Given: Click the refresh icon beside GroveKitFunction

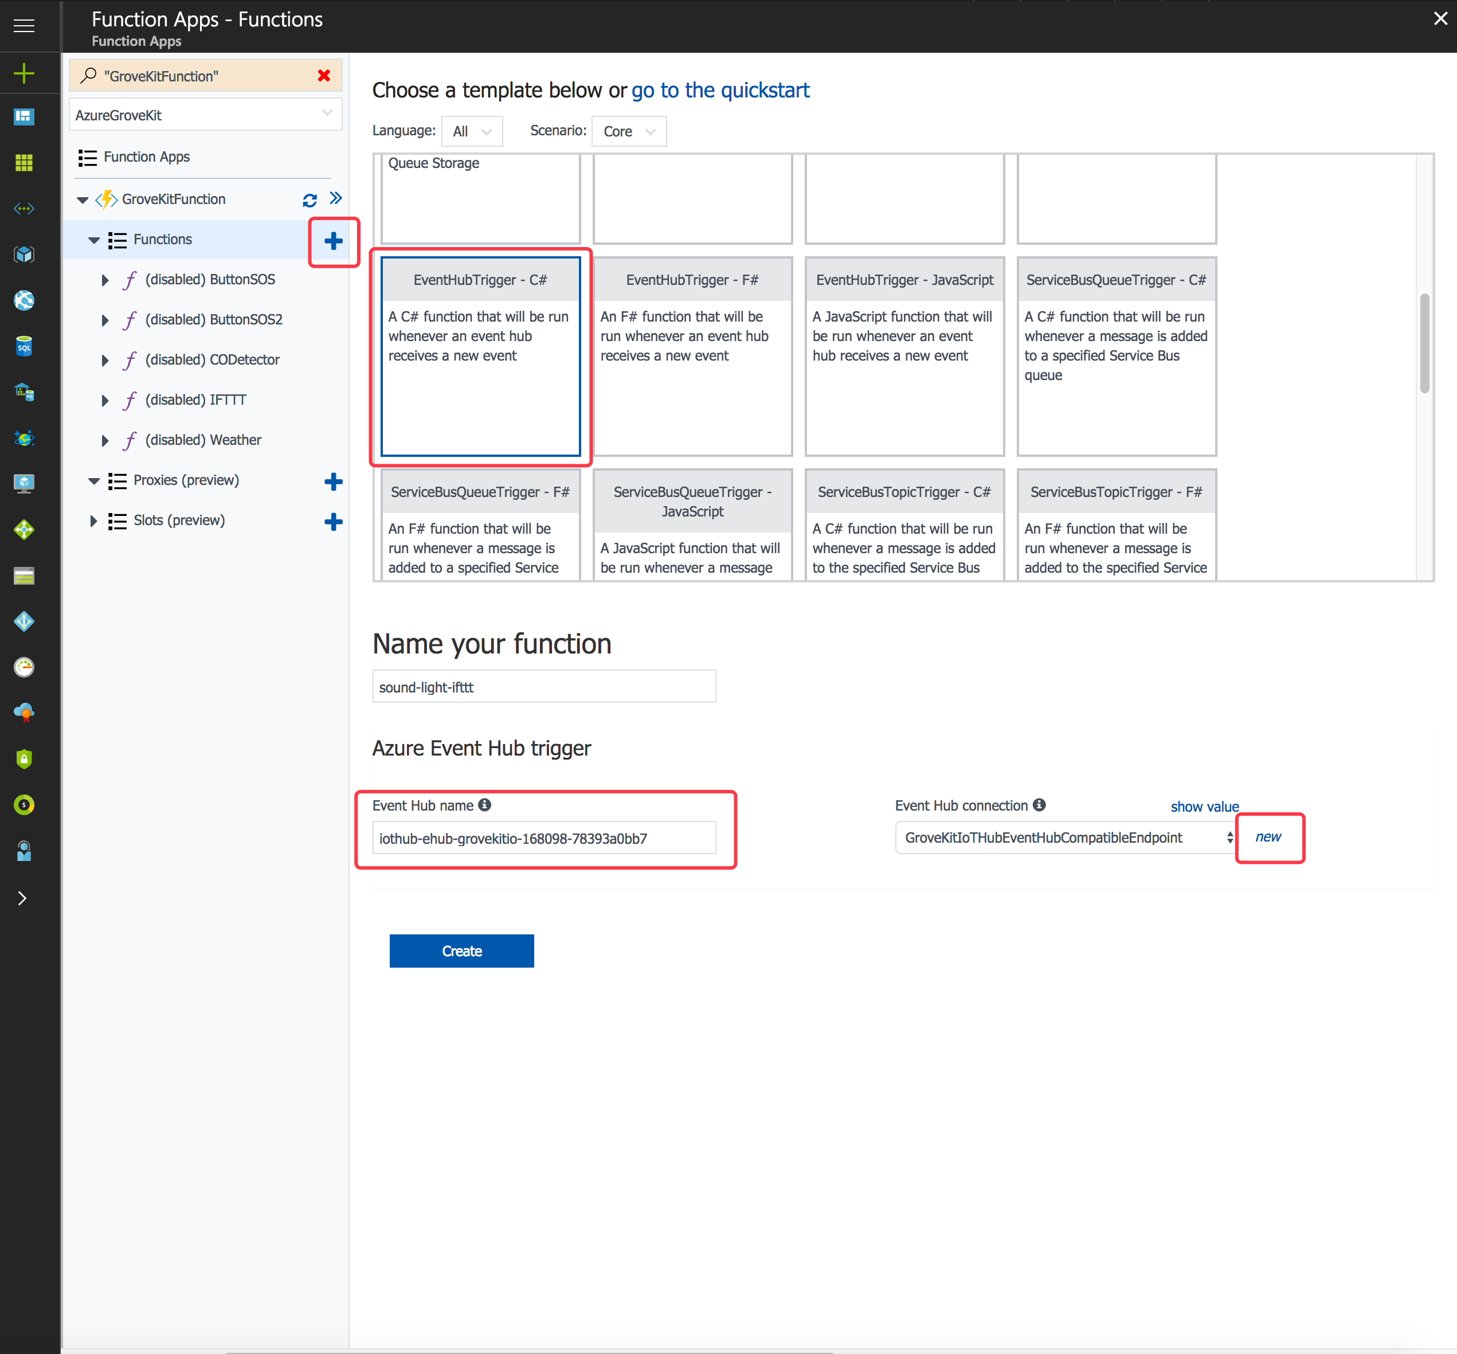Looking at the screenshot, I should pos(310,199).
